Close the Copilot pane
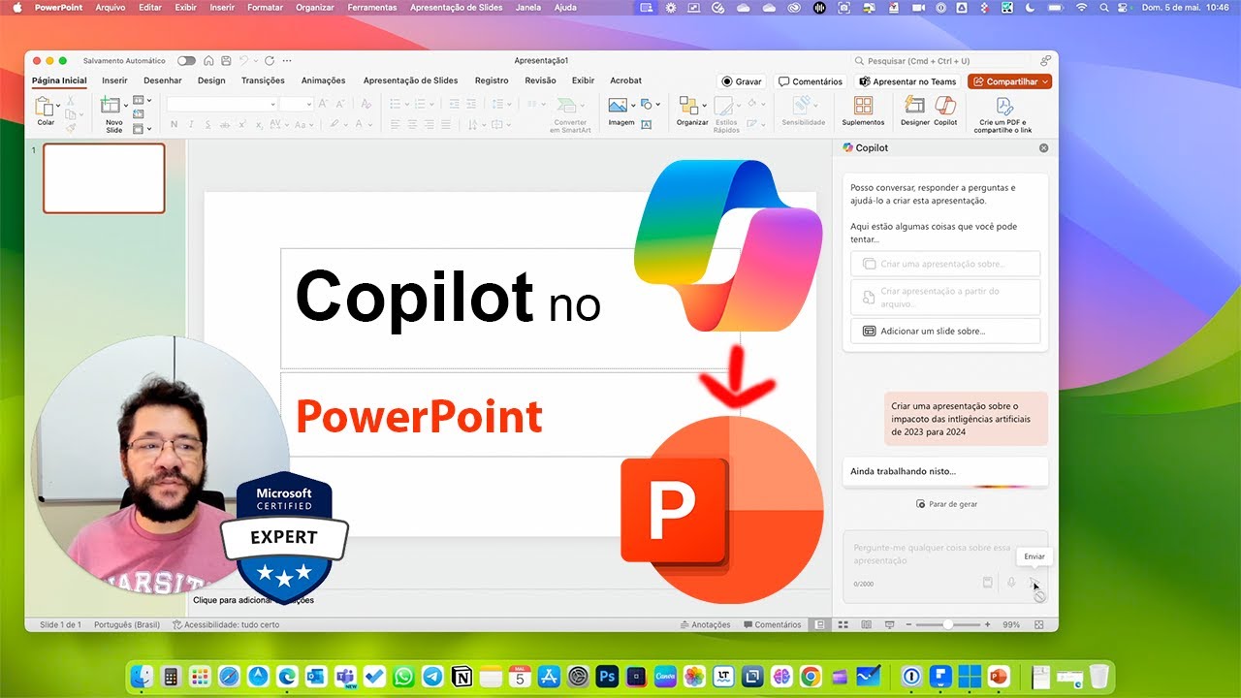 (x=1044, y=148)
